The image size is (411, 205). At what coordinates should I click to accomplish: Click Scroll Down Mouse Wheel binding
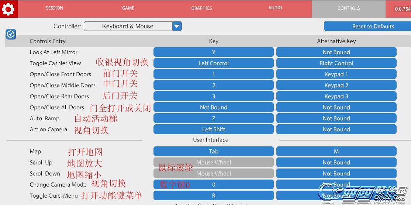(213, 173)
